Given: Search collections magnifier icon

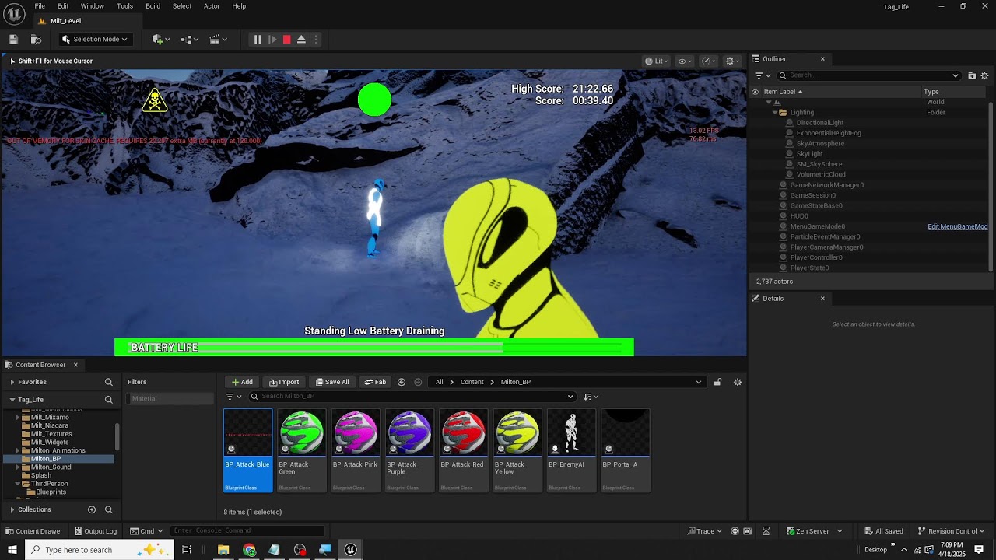Looking at the screenshot, I should click(x=109, y=509).
